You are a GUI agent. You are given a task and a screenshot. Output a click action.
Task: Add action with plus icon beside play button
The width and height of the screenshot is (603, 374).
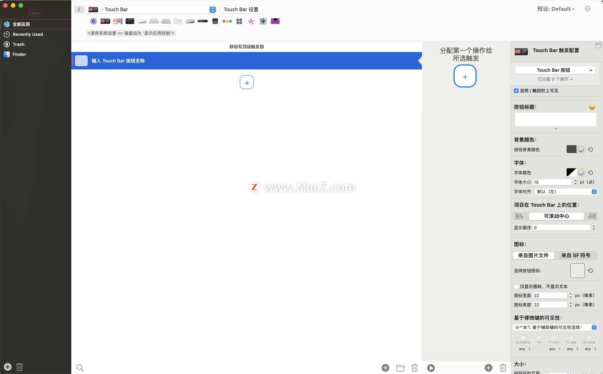coord(488,368)
